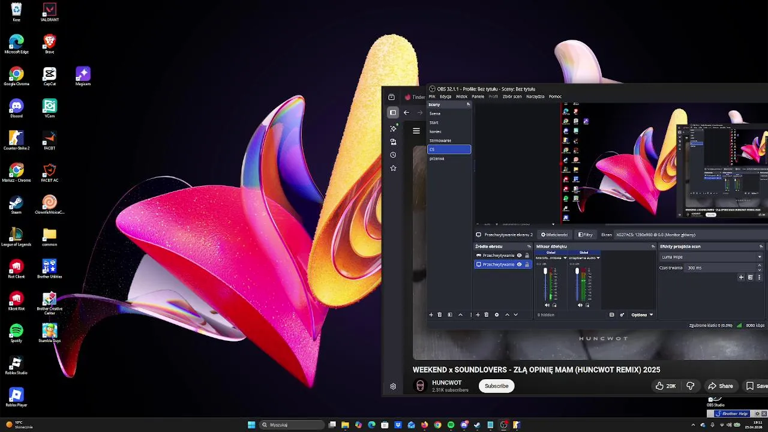Open source properties gear icon
The image size is (768, 432).
(x=497, y=314)
